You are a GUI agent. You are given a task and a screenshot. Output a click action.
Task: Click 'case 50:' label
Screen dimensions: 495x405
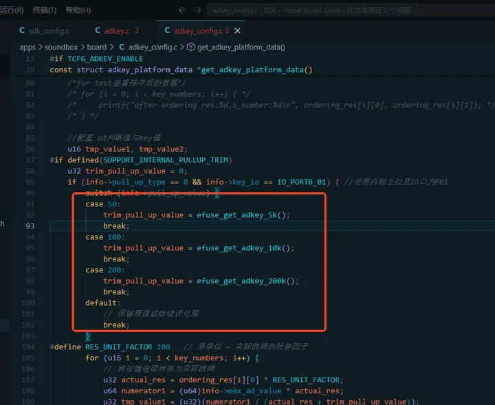tap(102, 204)
